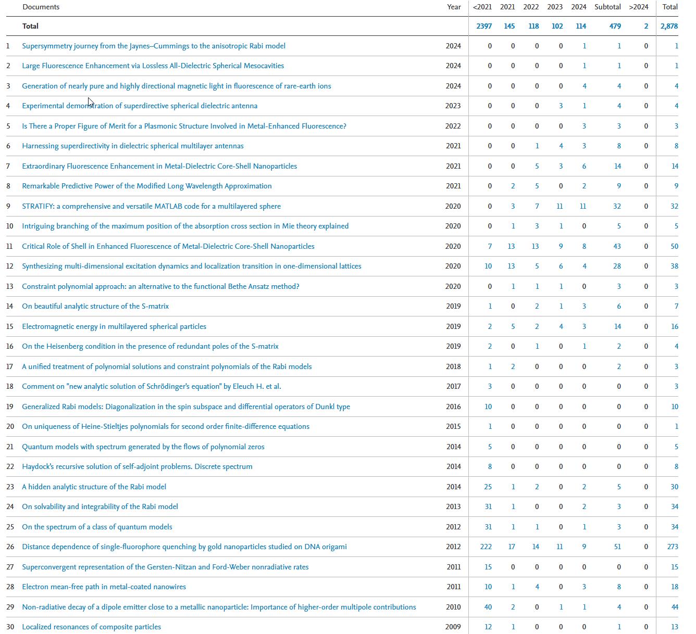Click total citations 44 in Non-radiative decay row
696x634 pixels.
[675, 607]
